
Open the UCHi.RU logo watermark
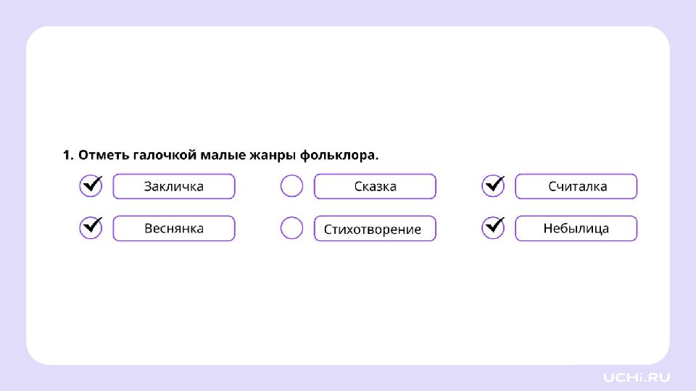tap(637, 377)
